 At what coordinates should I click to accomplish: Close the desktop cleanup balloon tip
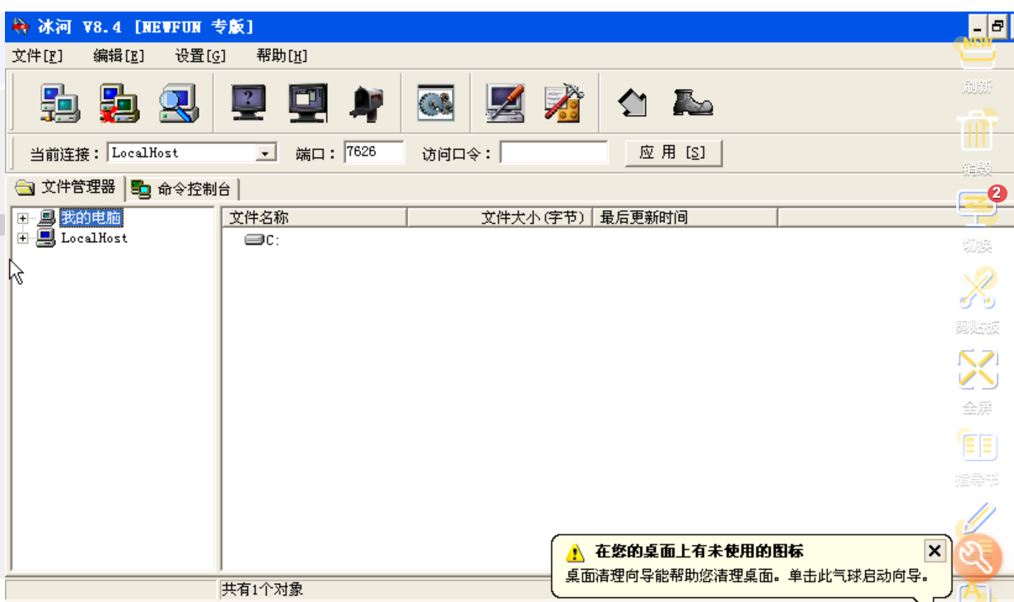click(x=934, y=551)
